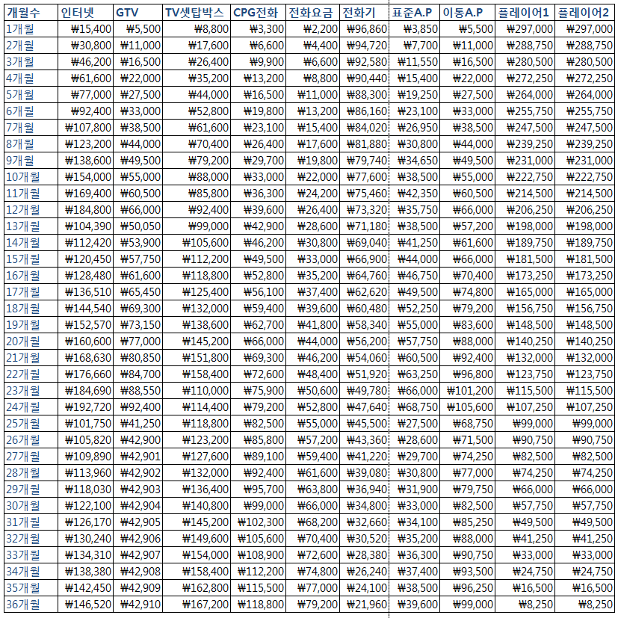The image size is (618, 618).
Task: Select the 1개월 row label
Action: (31, 29)
